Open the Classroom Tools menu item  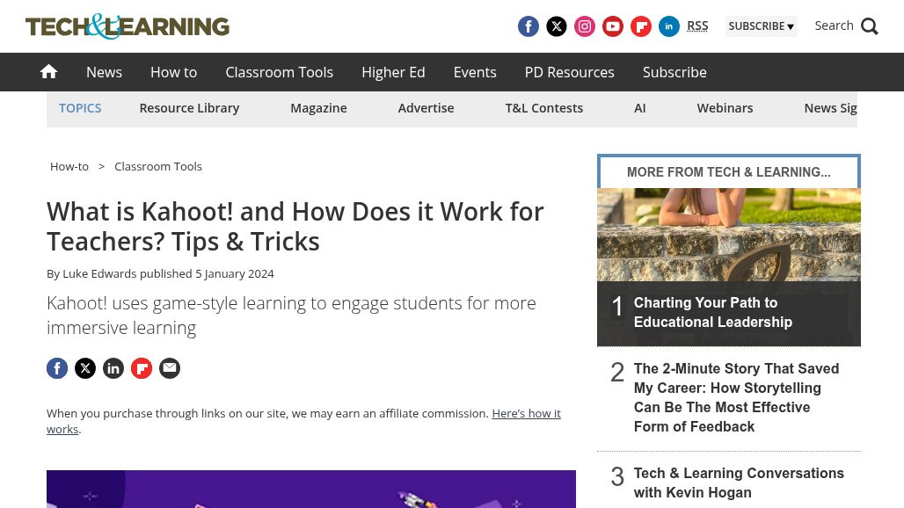tap(279, 72)
